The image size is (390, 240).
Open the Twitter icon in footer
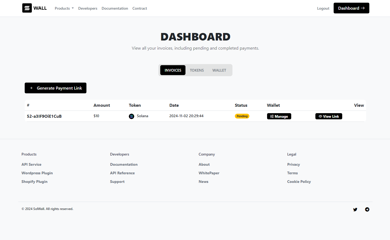355,209
